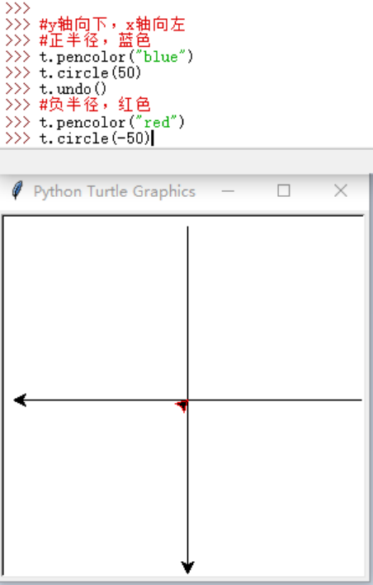Close the Python Turtle Graphics window
This screenshot has width=373, height=585.
(x=341, y=190)
